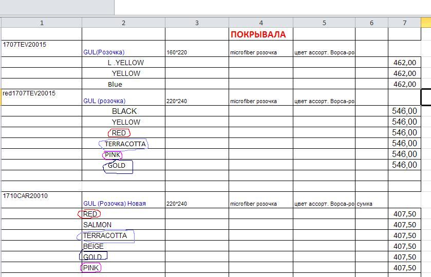This screenshot has width=431, height=277.
Task: Select the BEIGE color cell
Action: pos(123,246)
